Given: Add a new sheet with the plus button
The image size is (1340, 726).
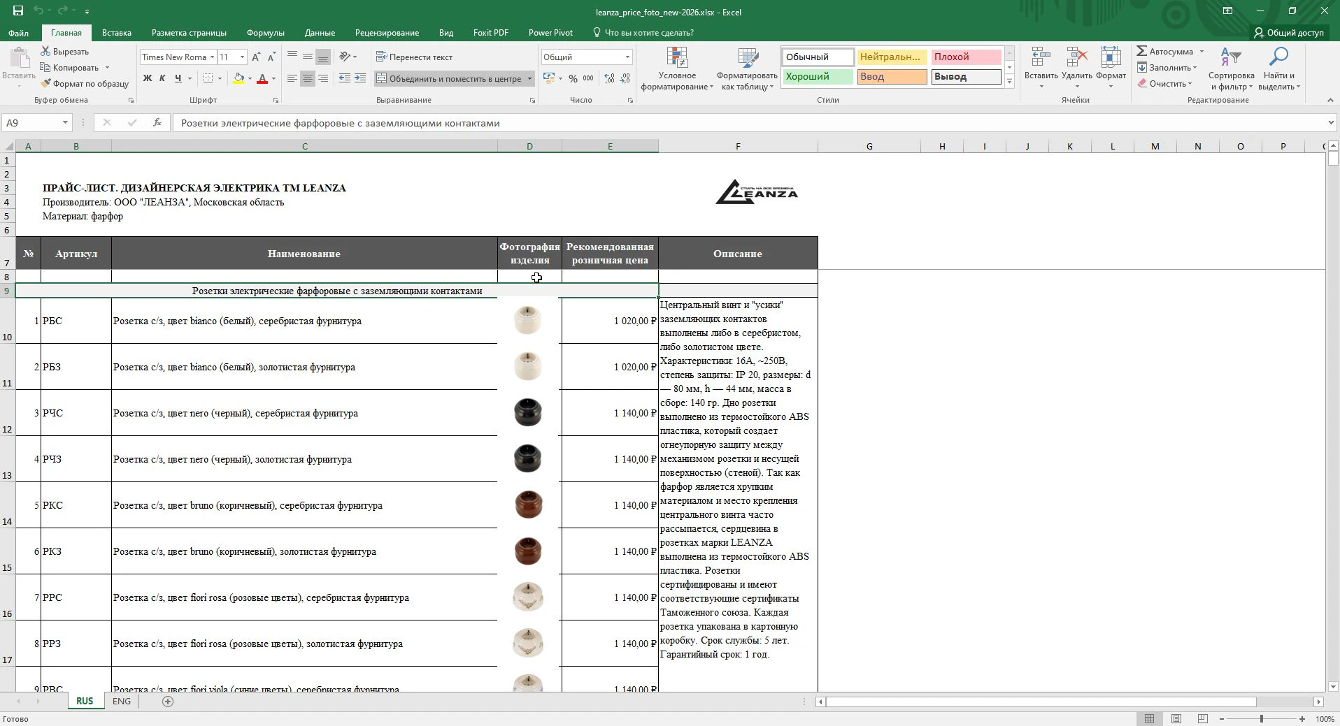Looking at the screenshot, I should point(168,702).
